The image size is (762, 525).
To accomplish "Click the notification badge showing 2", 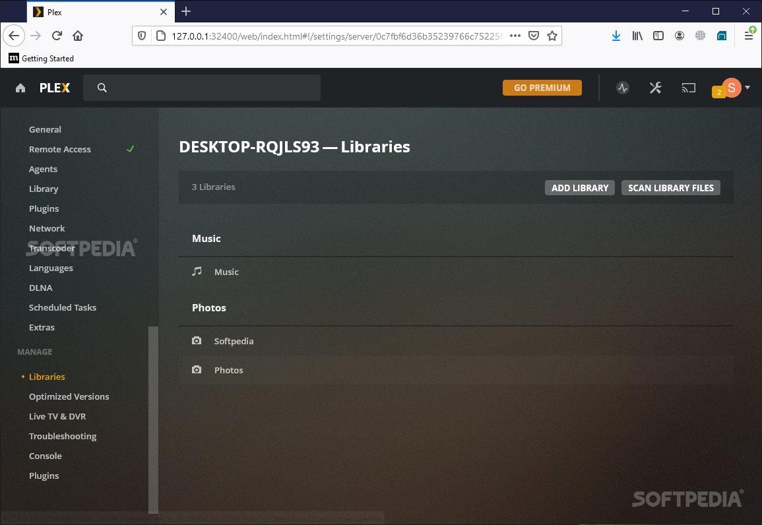I will (718, 92).
